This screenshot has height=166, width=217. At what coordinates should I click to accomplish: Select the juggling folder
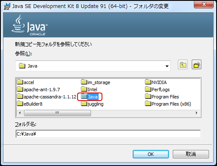(92, 104)
